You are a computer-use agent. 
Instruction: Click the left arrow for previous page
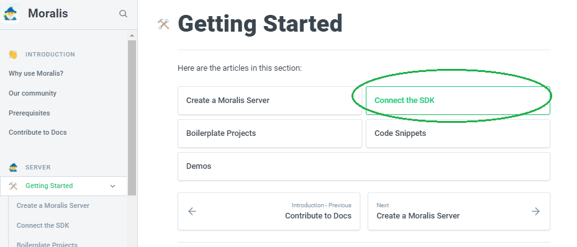192,211
